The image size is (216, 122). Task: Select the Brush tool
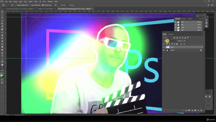coord(2,33)
